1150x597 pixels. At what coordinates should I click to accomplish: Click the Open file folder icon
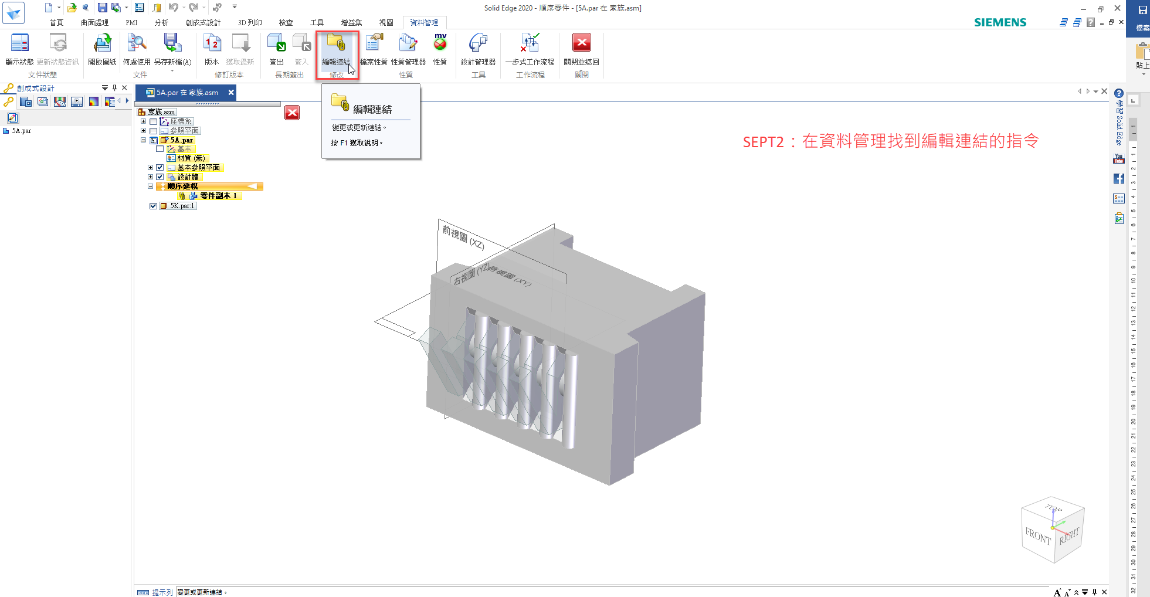click(72, 8)
